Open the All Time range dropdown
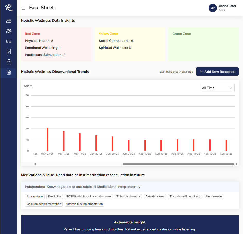The image size is (243, 234). pyautogui.click(x=217, y=88)
